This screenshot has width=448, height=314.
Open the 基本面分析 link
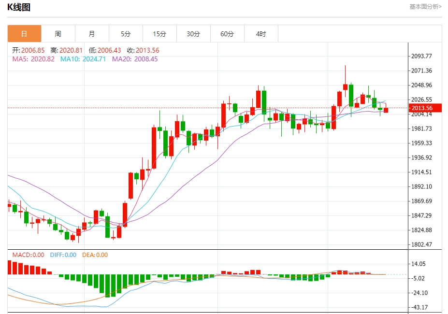coord(425,7)
